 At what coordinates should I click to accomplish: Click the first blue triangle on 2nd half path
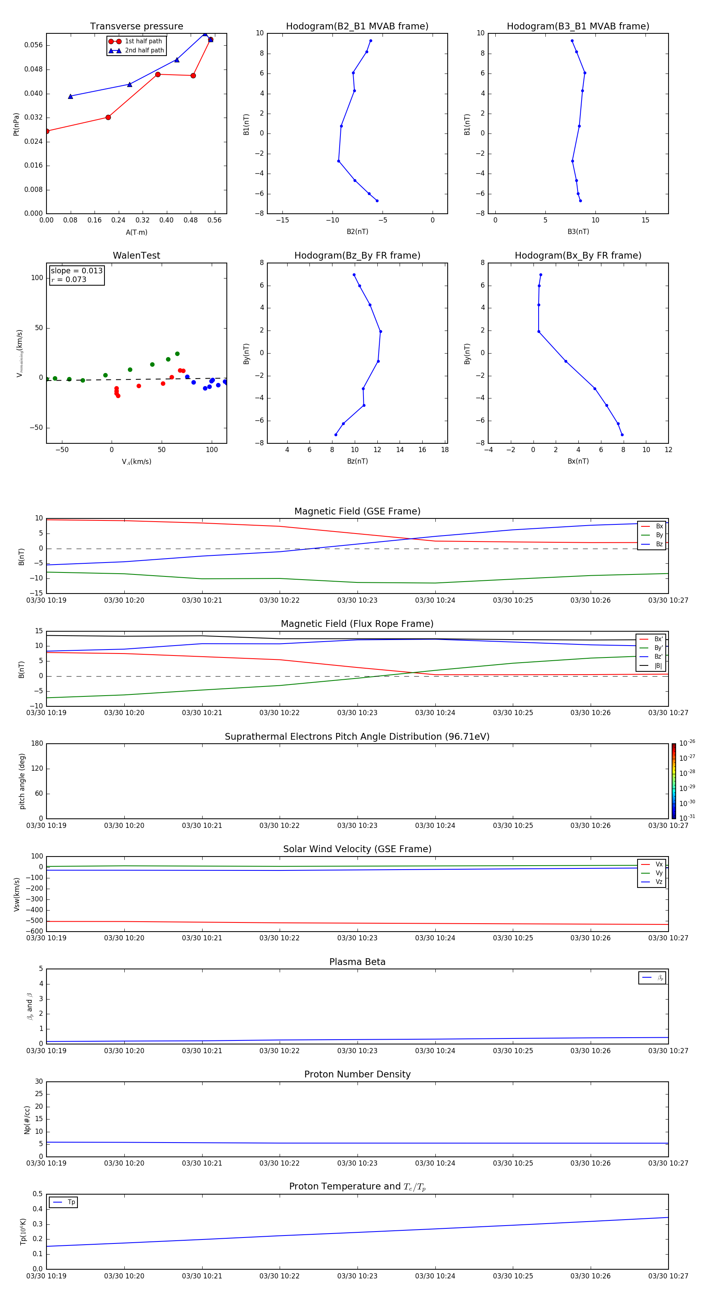point(70,96)
